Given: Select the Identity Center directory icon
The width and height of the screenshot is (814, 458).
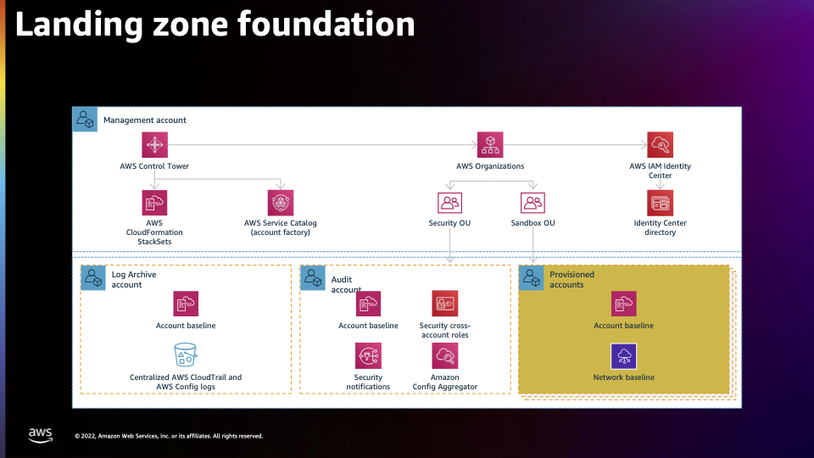Looking at the screenshot, I should click(x=660, y=203).
